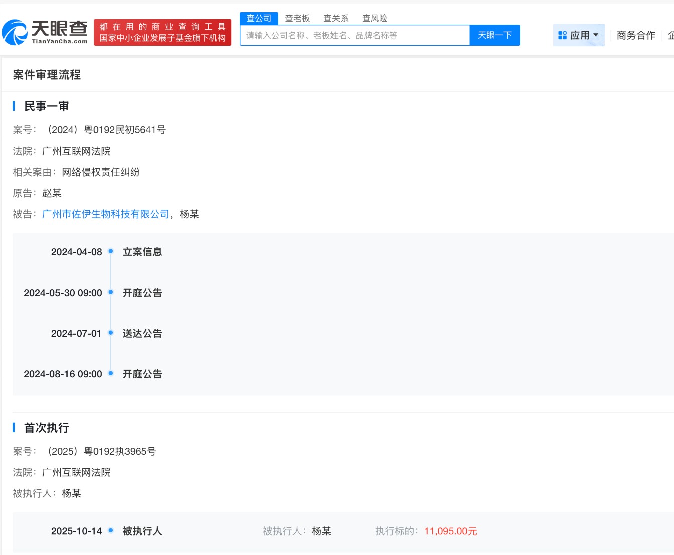Click the 开庭公告 entry dated 2024-05-30
Viewport: 674px width, 555px height.
pyautogui.click(x=142, y=293)
